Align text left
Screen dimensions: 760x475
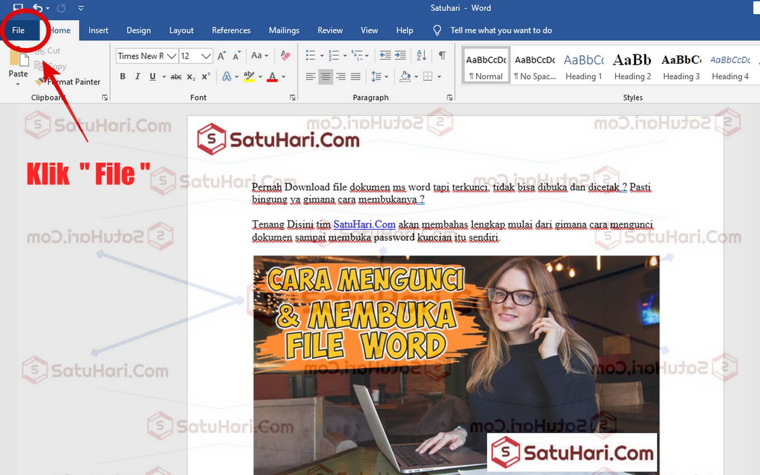point(311,76)
